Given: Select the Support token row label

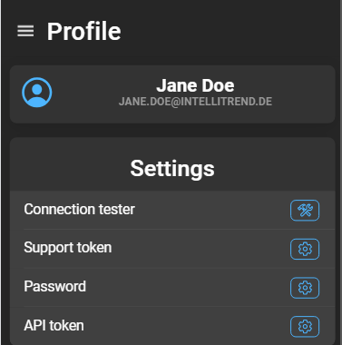Looking at the screenshot, I should [68, 248].
